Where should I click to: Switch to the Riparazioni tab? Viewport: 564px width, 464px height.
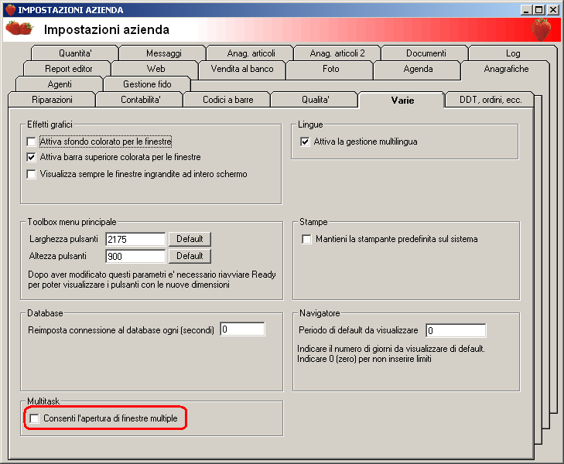tap(52, 100)
